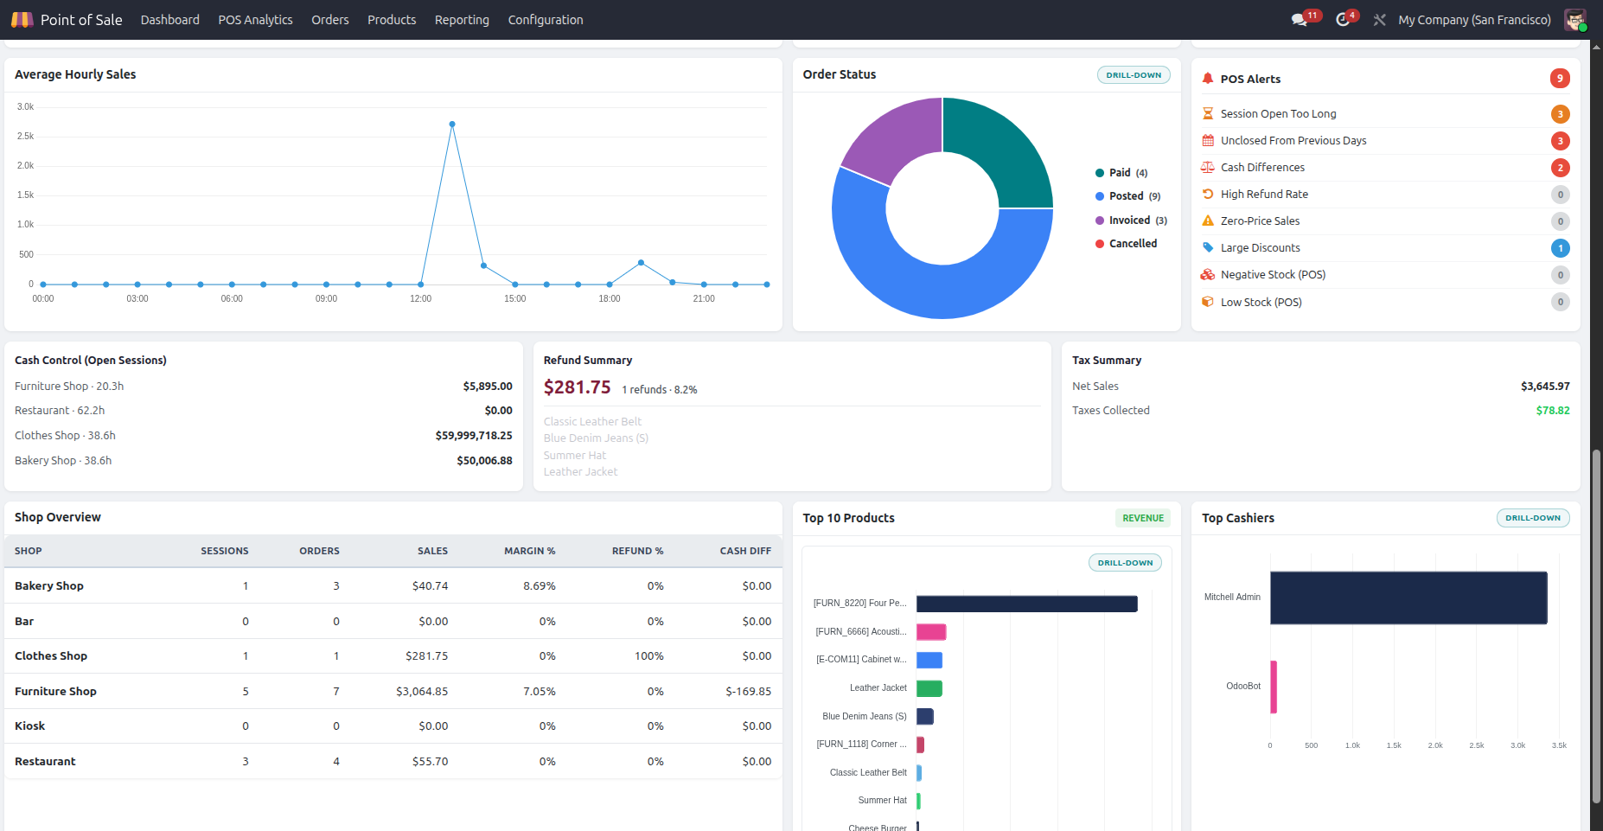Open the POS Analytics menu
1603x831 pixels.
click(x=255, y=19)
